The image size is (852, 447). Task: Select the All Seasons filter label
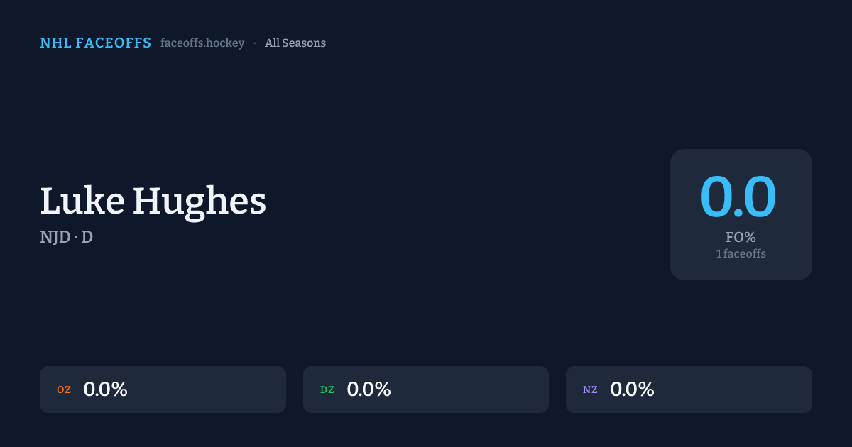click(295, 43)
